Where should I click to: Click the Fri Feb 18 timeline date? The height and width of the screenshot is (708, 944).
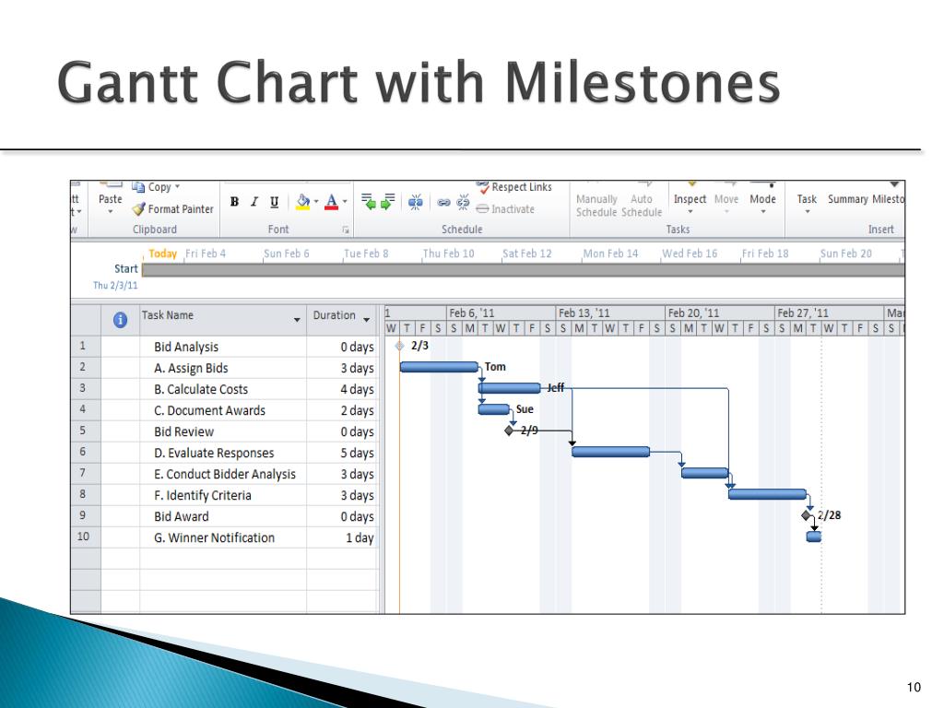coord(764,254)
